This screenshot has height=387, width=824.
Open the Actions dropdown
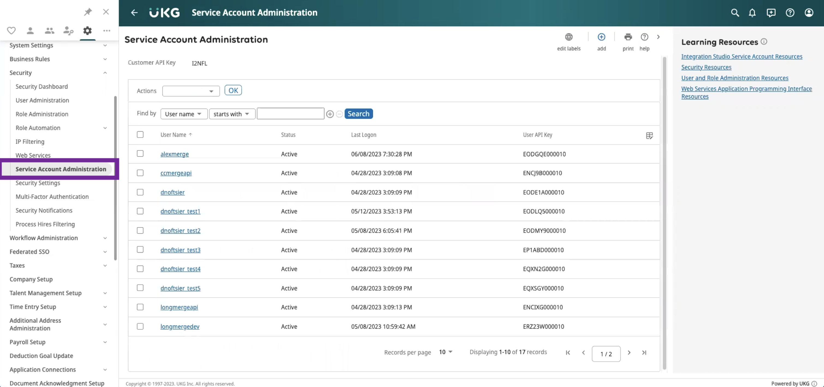tap(191, 91)
